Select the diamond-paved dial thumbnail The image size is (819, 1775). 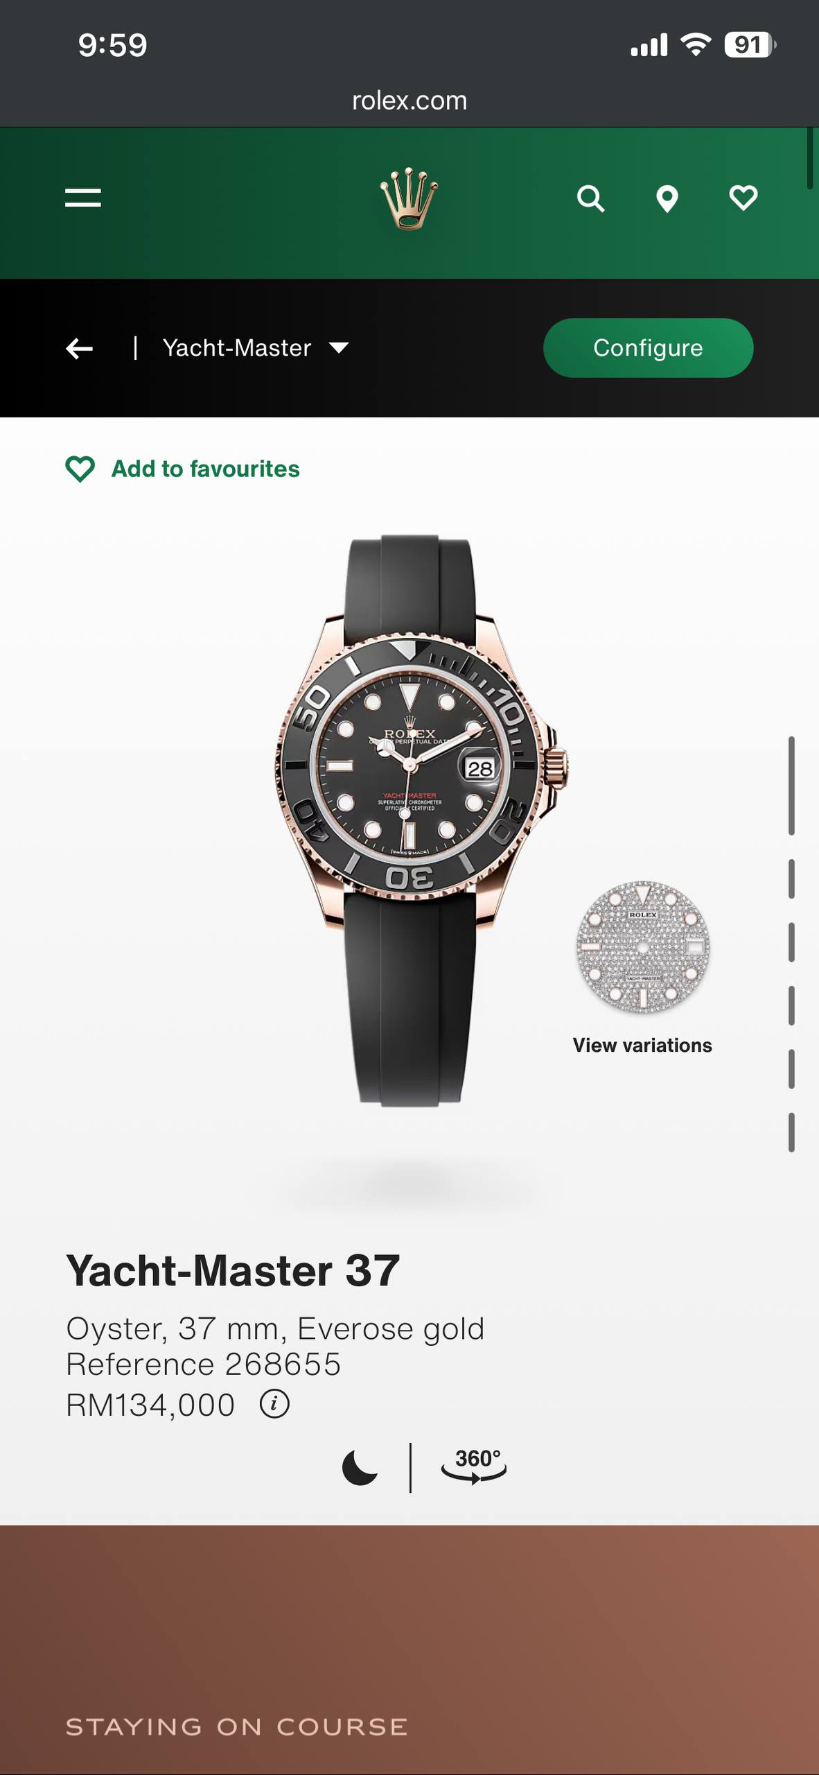tap(643, 948)
